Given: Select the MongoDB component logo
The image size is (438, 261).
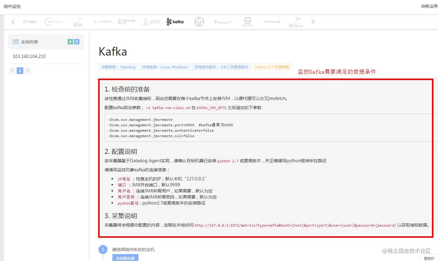Looking at the screenshot, I should click(224, 22).
